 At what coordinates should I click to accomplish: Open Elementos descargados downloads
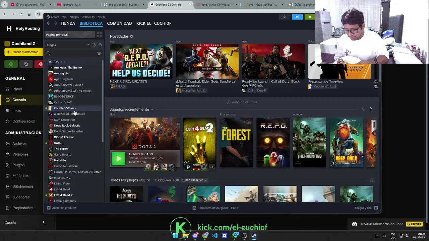(x=216, y=208)
